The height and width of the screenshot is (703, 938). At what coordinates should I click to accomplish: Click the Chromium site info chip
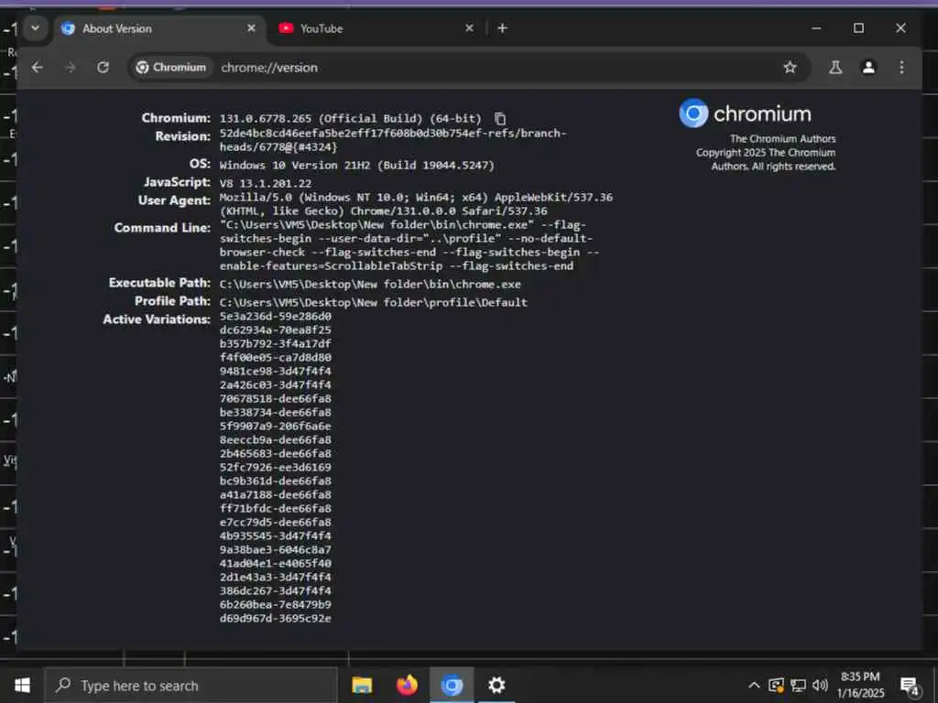click(x=171, y=68)
